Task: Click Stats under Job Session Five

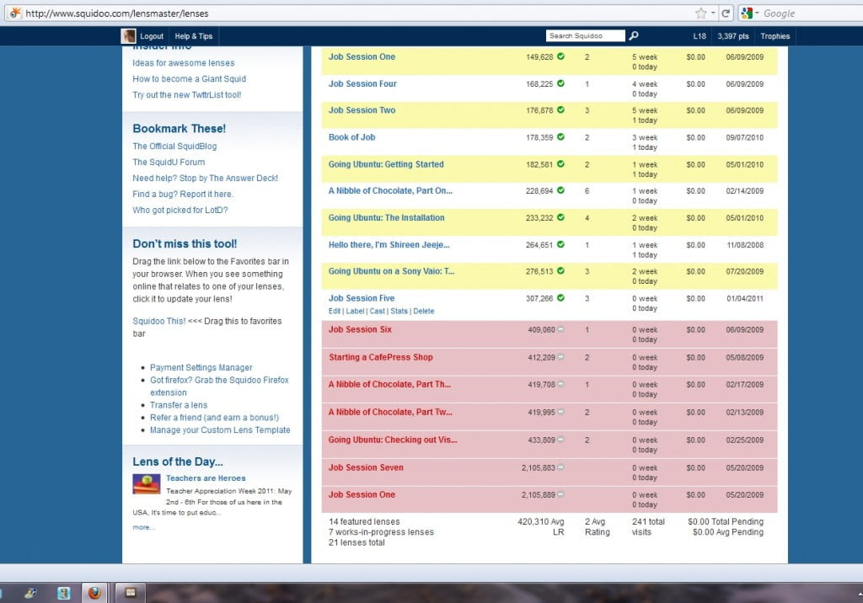Action: click(x=399, y=312)
